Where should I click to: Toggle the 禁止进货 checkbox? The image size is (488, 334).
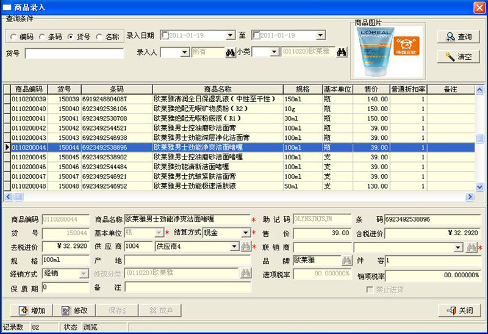[x=370, y=289]
